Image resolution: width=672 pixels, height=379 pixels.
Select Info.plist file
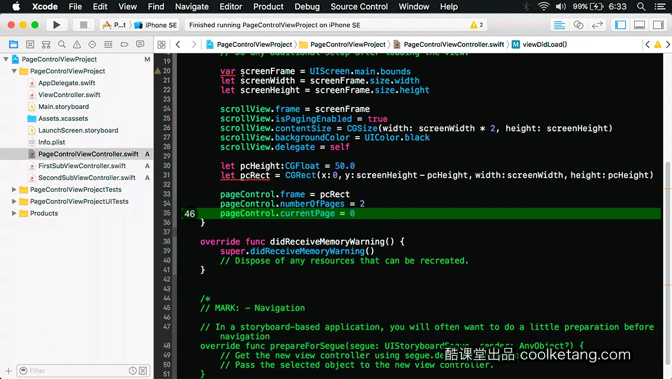52,142
